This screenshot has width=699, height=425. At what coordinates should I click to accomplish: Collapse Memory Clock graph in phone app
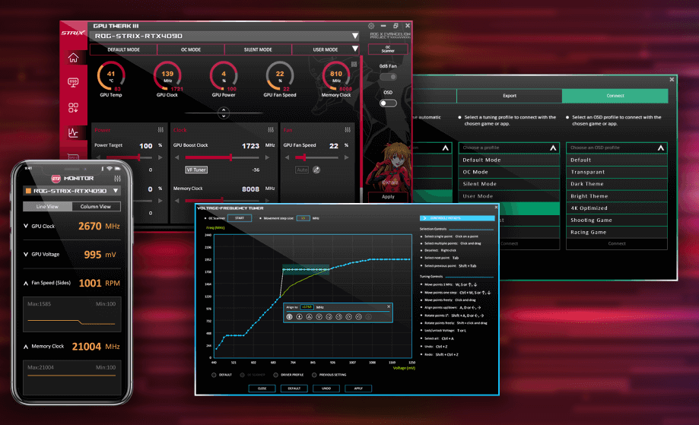[x=26, y=346]
